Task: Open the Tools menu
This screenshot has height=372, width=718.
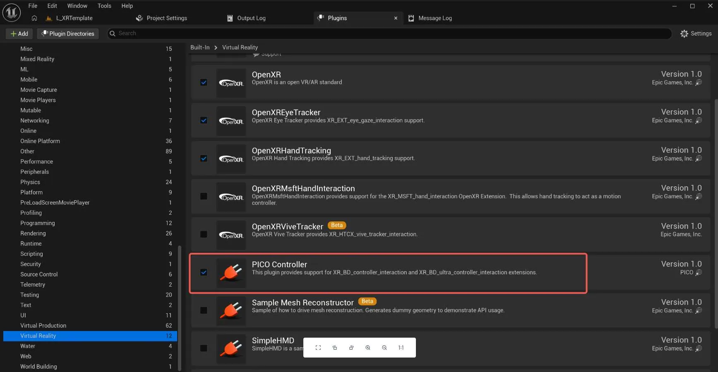Action: [104, 6]
